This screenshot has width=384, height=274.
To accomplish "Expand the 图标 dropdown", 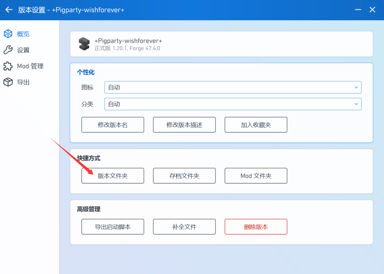I will tap(232, 87).
